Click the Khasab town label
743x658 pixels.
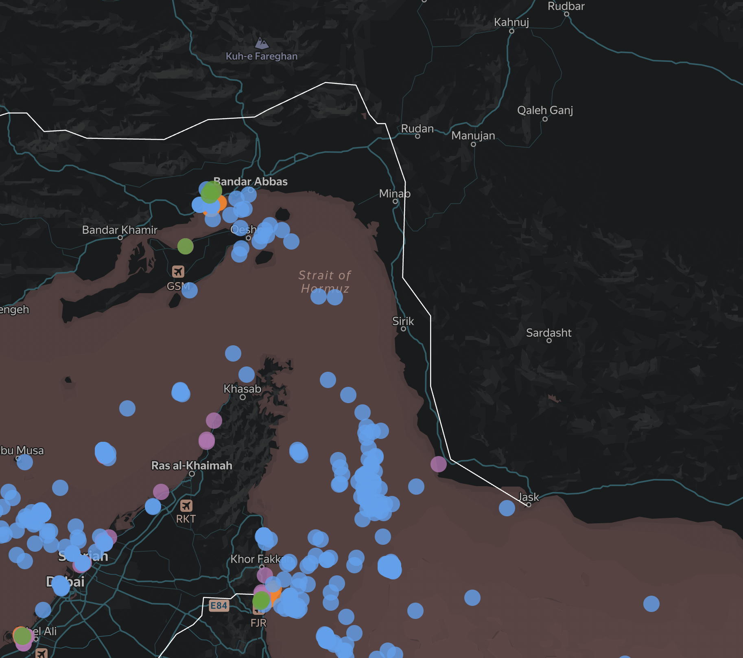tap(243, 389)
